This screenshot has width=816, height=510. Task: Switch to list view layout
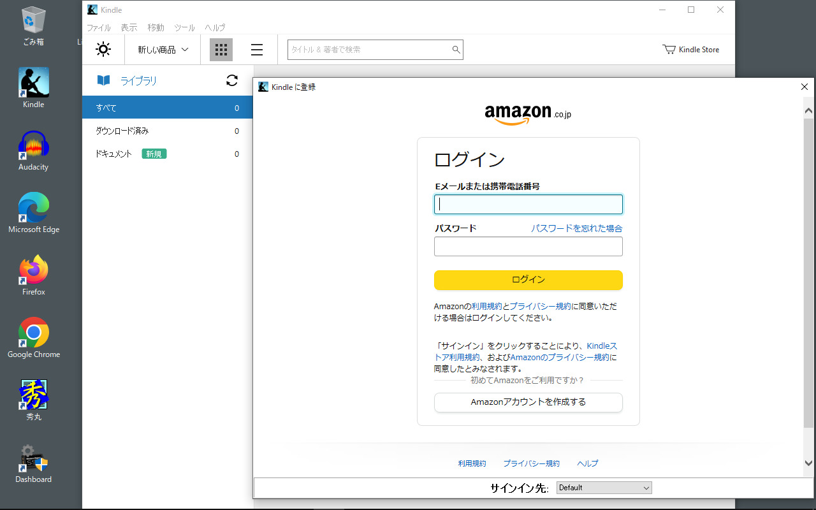click(257, 50)
